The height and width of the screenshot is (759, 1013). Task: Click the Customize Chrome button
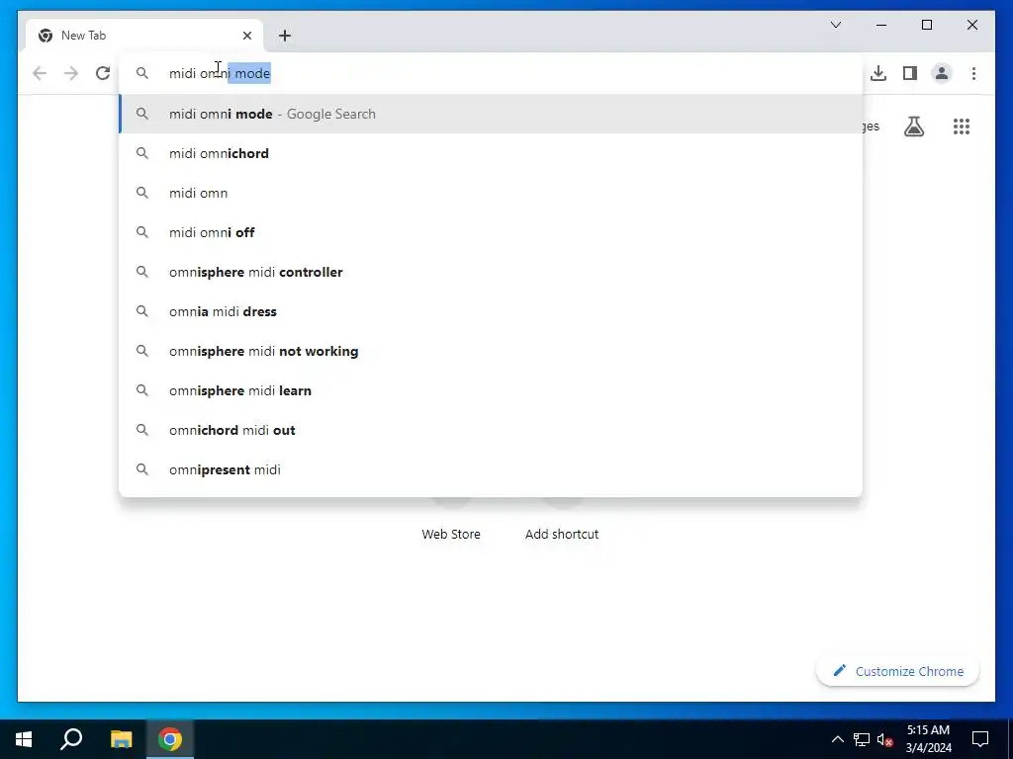[898, 671]
